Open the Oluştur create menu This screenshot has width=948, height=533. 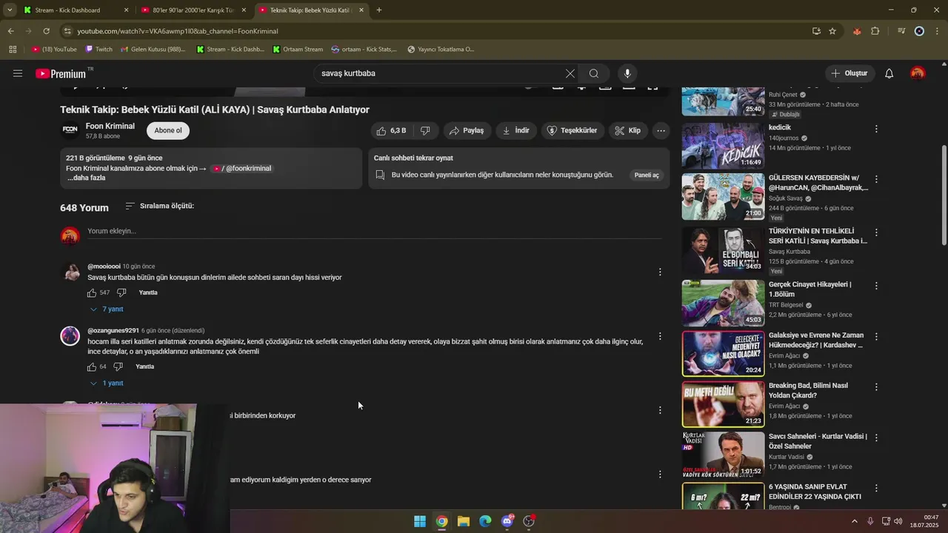point(849,73)
